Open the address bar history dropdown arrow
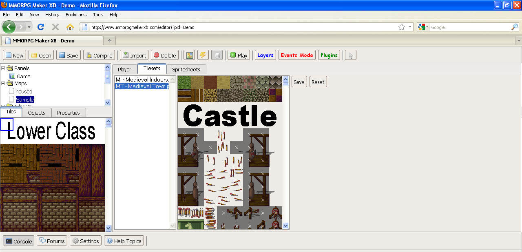522x252 pixels. click(x=410, y=27)
